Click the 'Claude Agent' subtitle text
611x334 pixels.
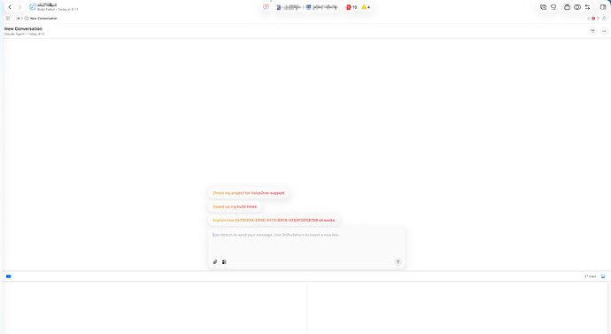14,34
